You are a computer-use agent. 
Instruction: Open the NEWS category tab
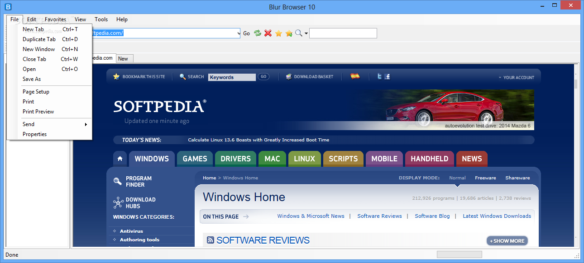click(472, 159)
